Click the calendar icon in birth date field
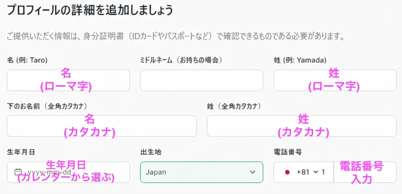 click(x=17, y=172)
